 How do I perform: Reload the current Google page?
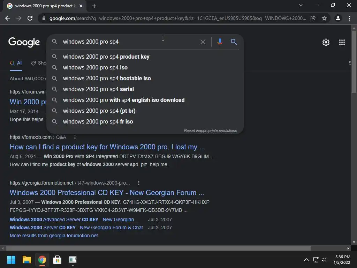pyautogui.click(x=30, y=18)
